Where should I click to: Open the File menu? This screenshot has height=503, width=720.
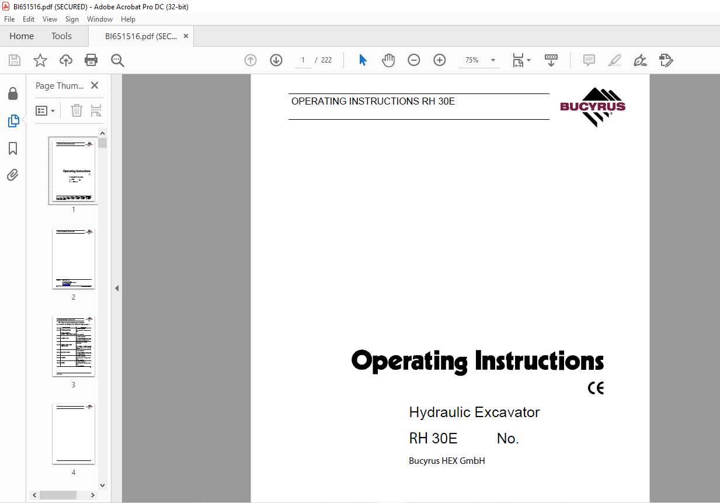pos(9,19)
